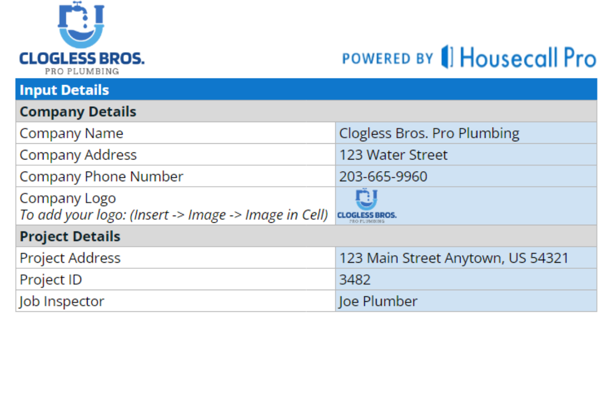Viewport: 608px width, 402px height.
Task: Click the Clogless Bros. Pro Plumbing name field
Action: [x=465, y=133]
